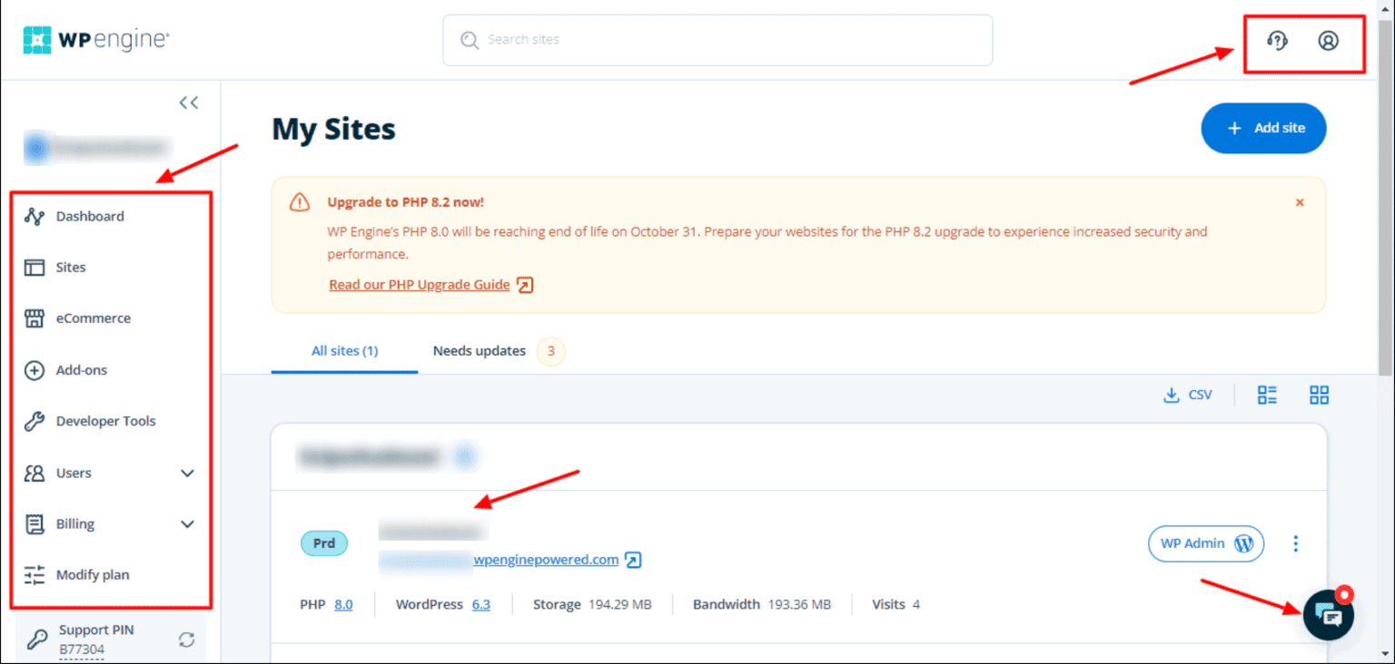
Task: Open the live chat bubble
Action: 1328,615
